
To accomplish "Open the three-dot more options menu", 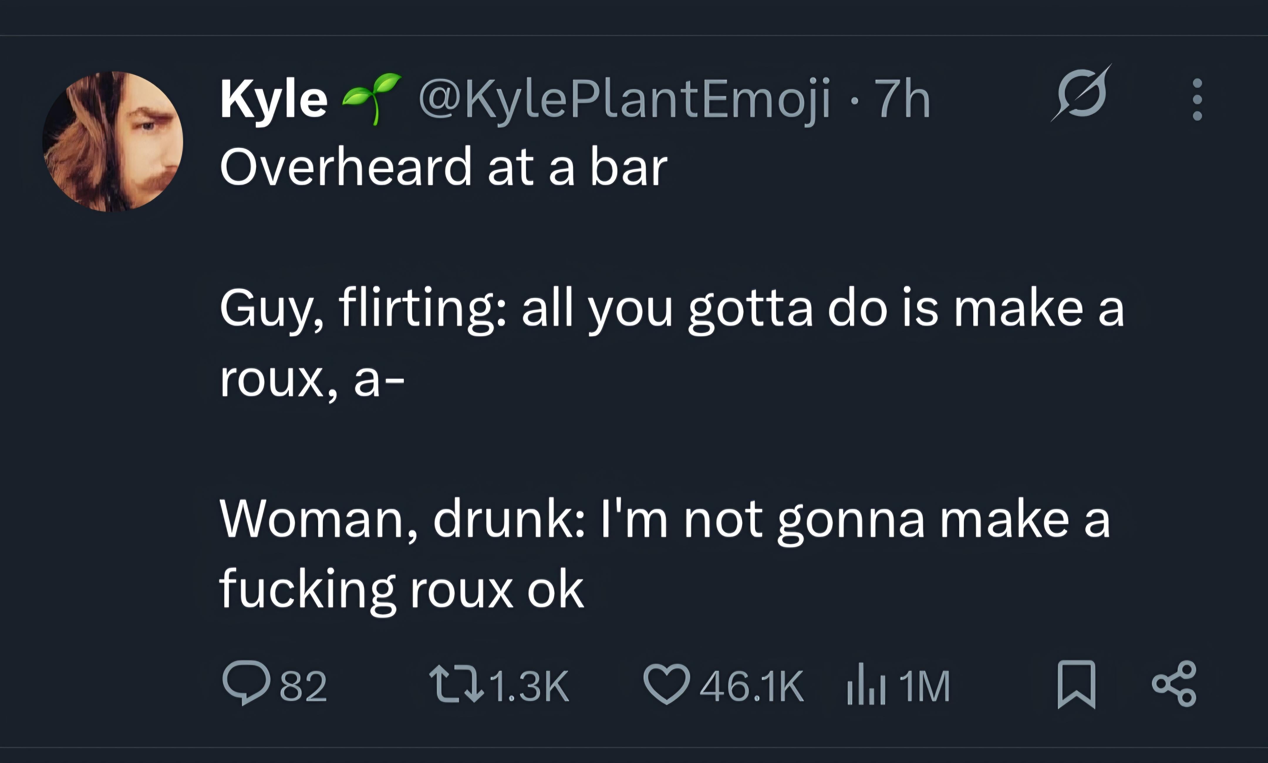I will (x=1196, y=100).
